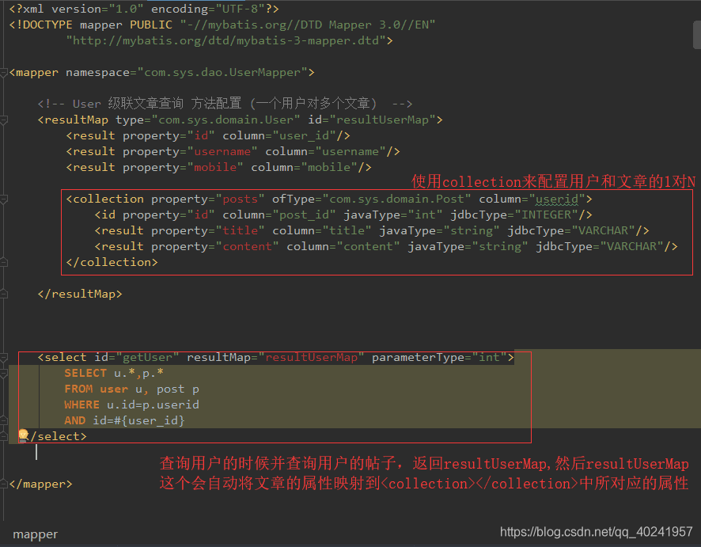Click the SELECT u.*,p.* SQL line
The image size is (701, 547).
(x=114, y=373)
